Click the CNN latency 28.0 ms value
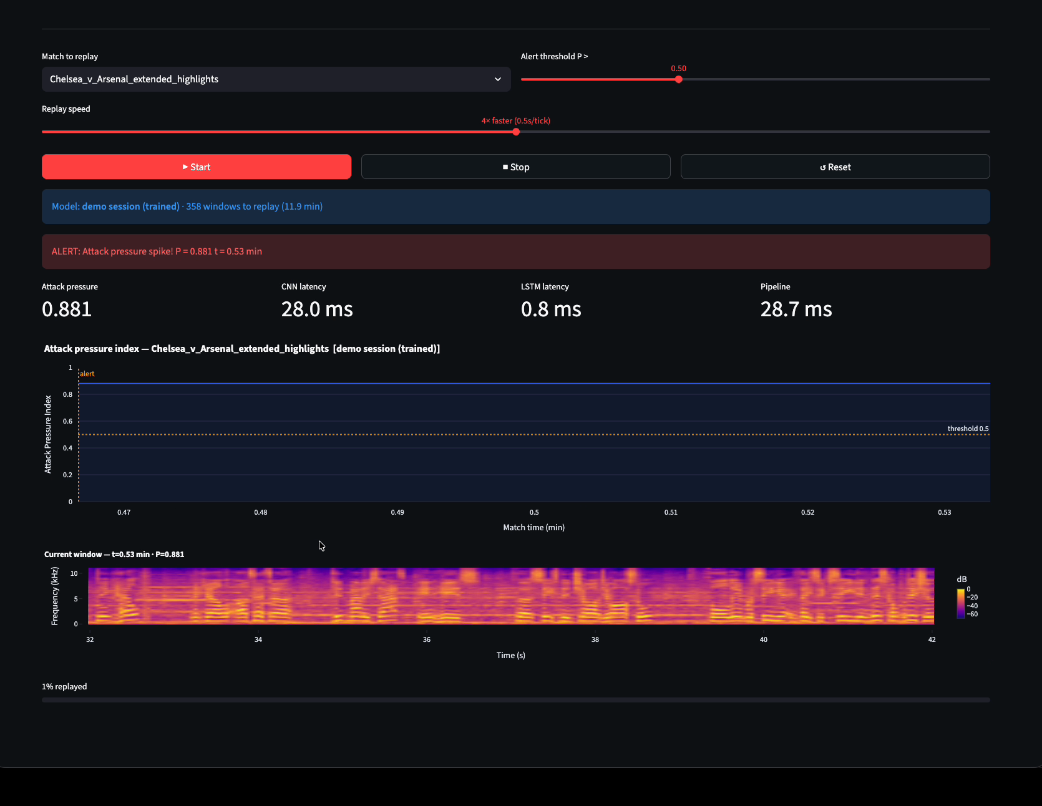 [x=317, y=309]
